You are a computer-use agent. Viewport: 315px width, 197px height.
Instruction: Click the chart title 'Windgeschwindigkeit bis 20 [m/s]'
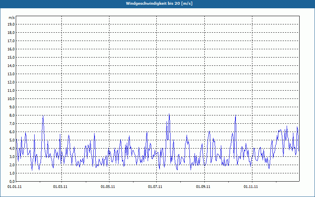pos(159,4)
